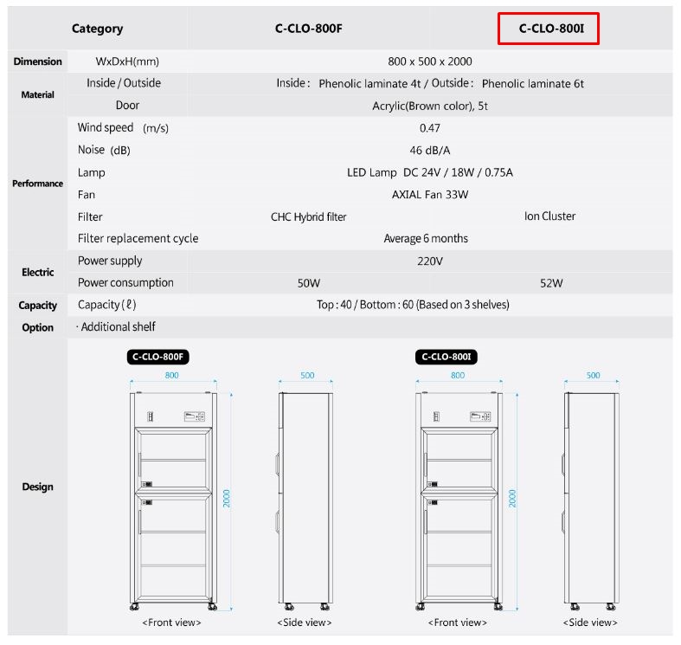Select the Design section label
The width and height of the screenshot is (681, 645).
[x=37, y=487]
